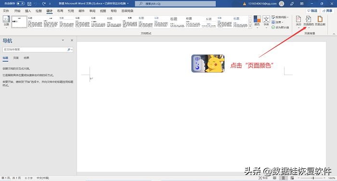Switch to Print Layout view icon
The image size is (337, 181).
(283, 178)
